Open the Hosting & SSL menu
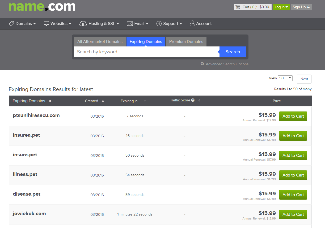This screenshot has height=228, width=325. [x=99, y=24]
